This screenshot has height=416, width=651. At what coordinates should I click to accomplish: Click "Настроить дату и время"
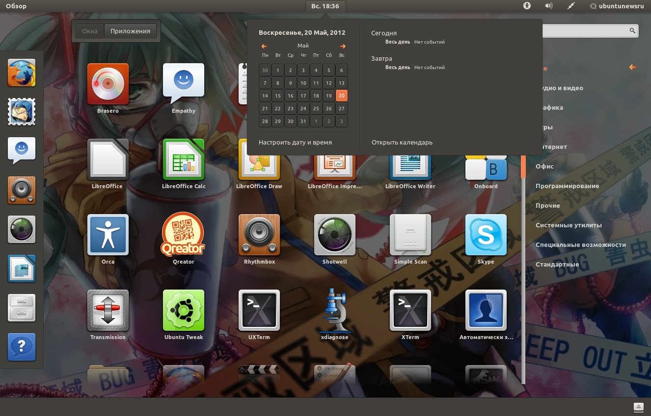click(295, 142)
